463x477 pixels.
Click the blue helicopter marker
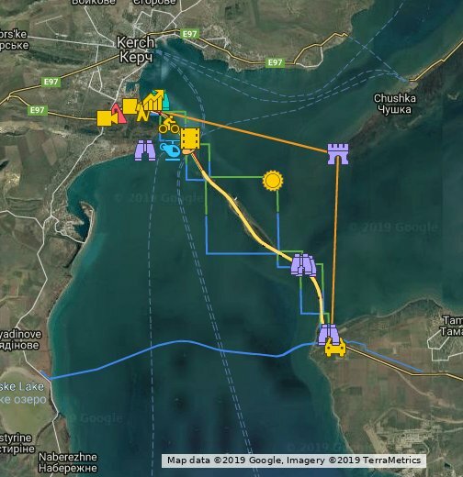coord(171,150)
